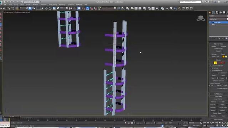Select the Select and Link tool
The height and width of the screenshot is (128, 228).
pyautogui.click(x=9, y=8)
